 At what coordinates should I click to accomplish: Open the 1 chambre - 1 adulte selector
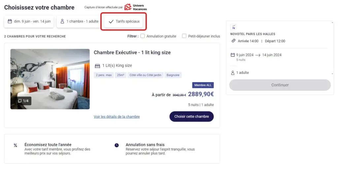click(x=79, y=21)
